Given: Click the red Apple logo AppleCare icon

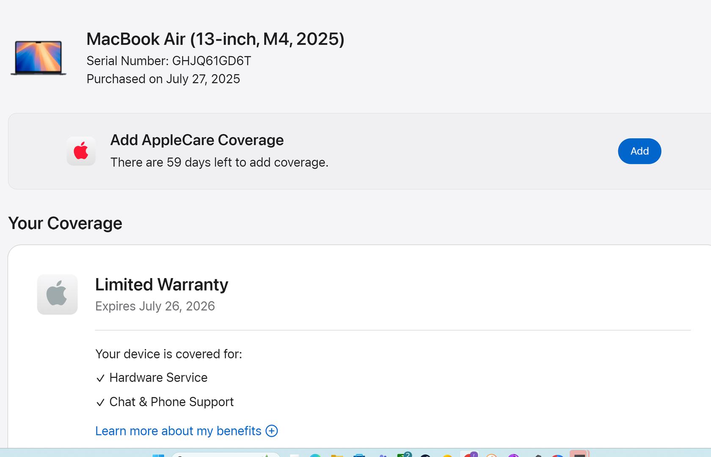Looking at the screenshot, I should point(81,151).
